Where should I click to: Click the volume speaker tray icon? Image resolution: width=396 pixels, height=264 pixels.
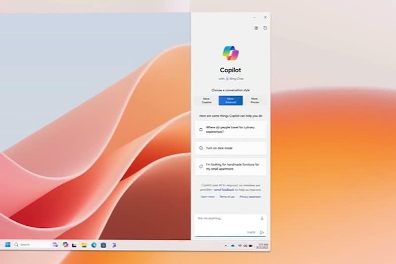click(245, 246)
